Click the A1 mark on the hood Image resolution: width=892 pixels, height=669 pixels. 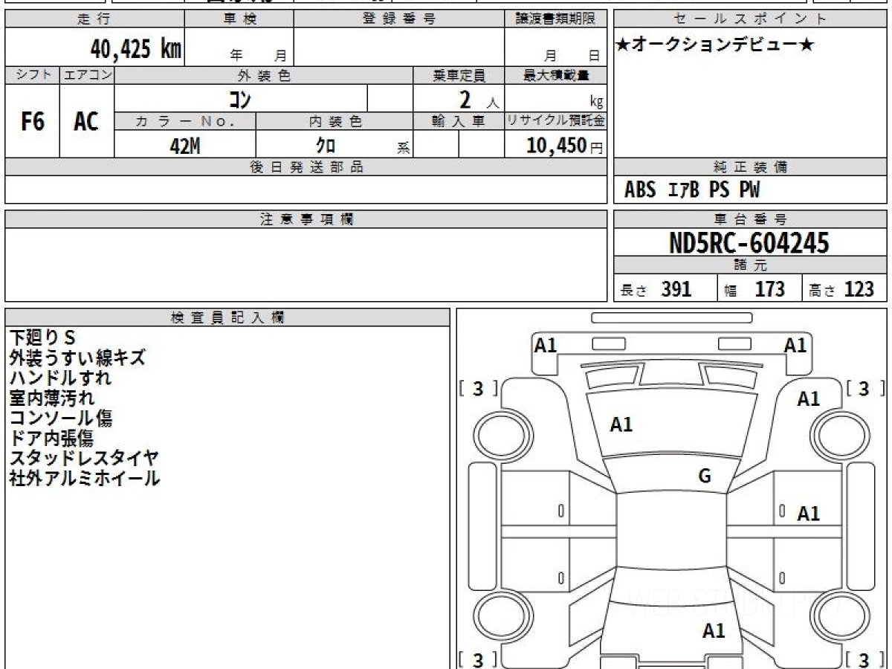pos(621,424)
